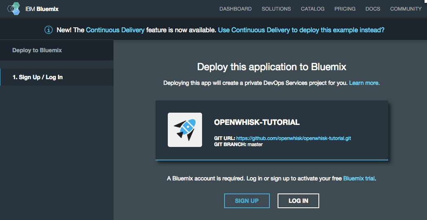Viewport: 427px width, 220px height.
Task: Click the 'GIT BRANCH: master' text
Action: coord(238,144)
